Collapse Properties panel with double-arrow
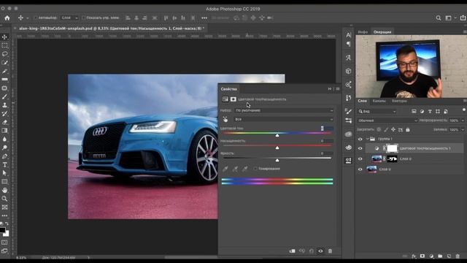This screenshot has height=263, width=467. click(329, 89)
